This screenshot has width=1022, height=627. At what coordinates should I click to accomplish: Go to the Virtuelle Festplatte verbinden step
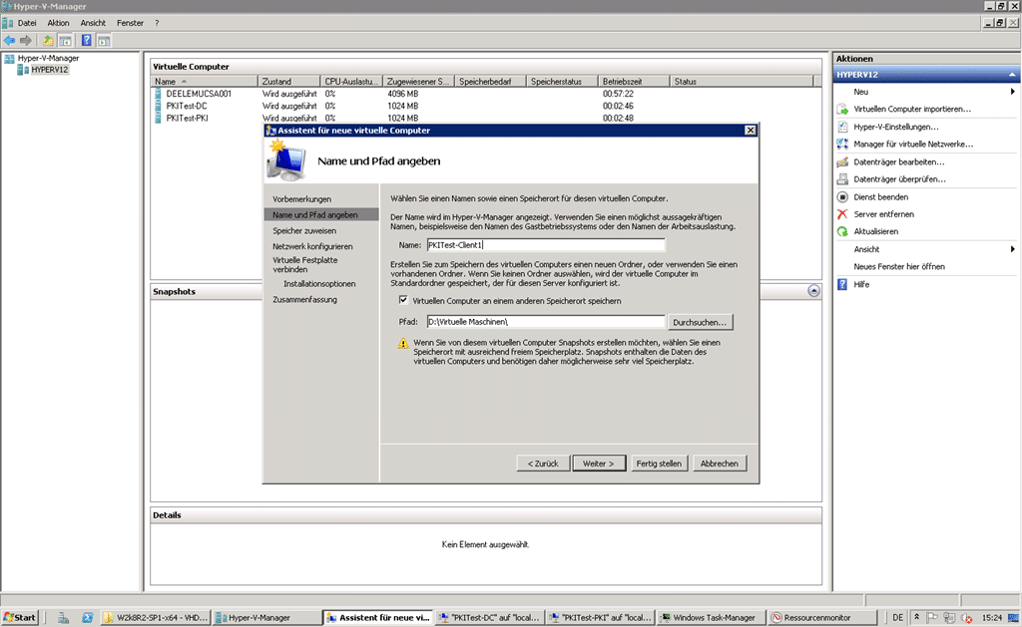tap(305, 265)
